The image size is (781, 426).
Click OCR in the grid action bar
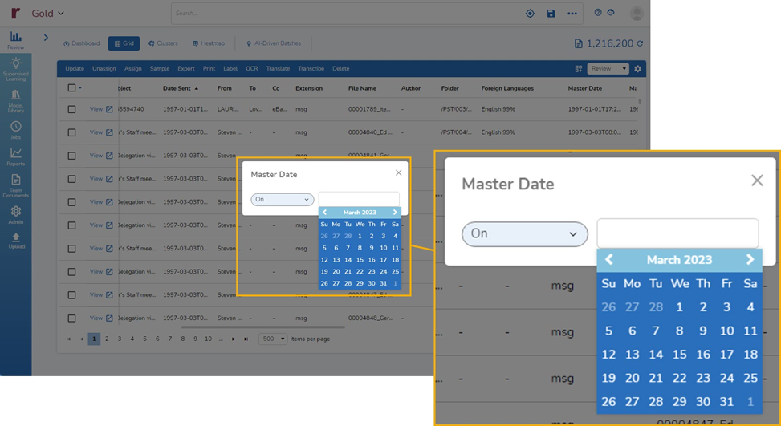pyautogui.click(x=252, y=69)
